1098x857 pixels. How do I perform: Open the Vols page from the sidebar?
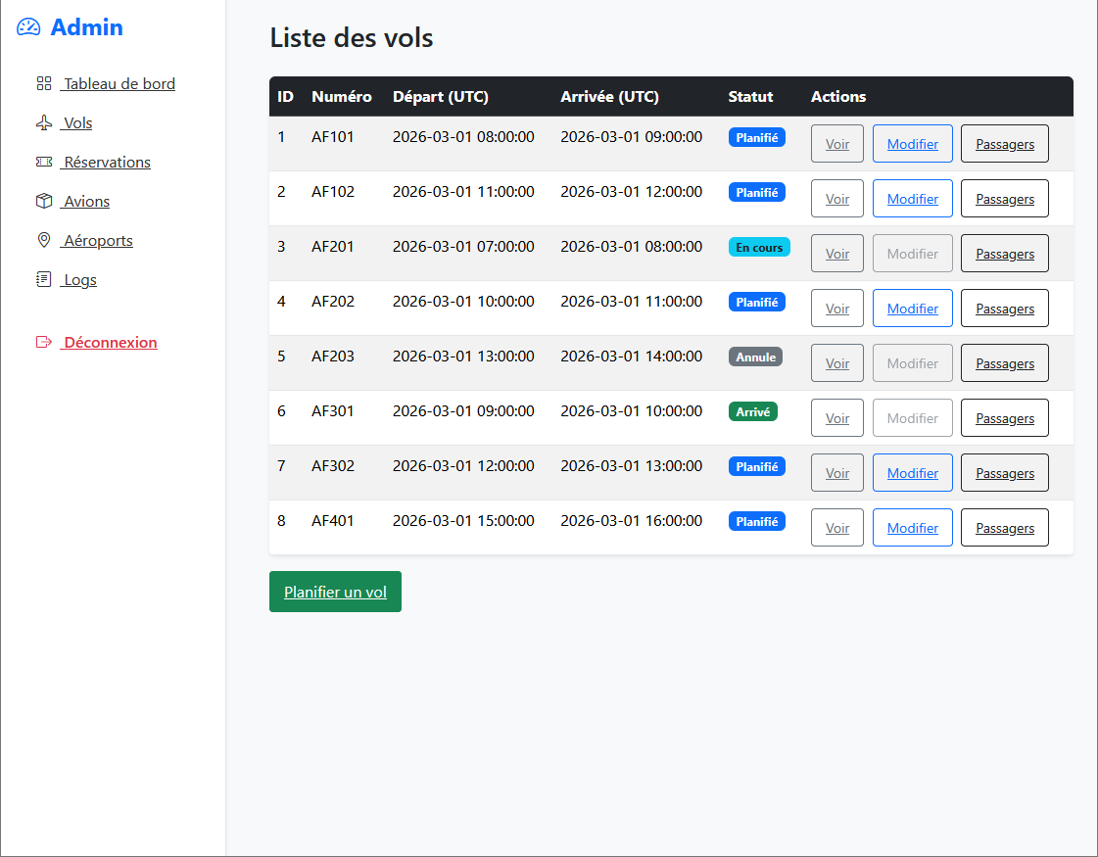tap(75, 122)
